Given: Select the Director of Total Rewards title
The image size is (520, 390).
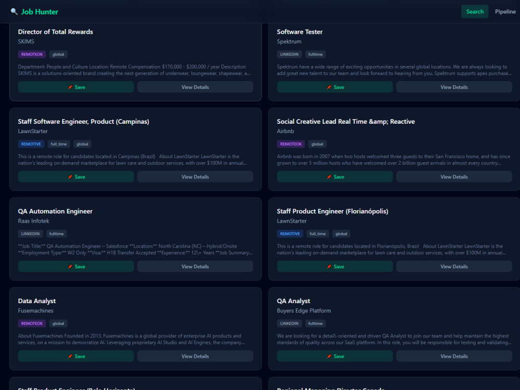Looking at the screenshot, I should tap(56, 32).
